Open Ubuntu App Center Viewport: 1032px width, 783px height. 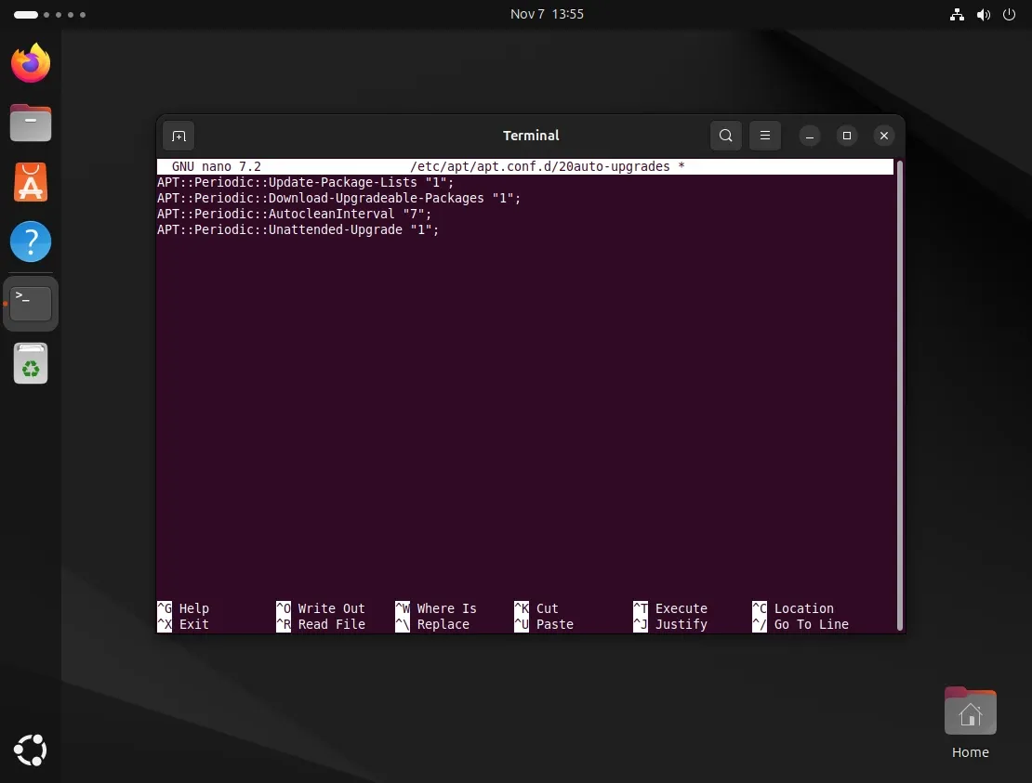pos(31,182)
